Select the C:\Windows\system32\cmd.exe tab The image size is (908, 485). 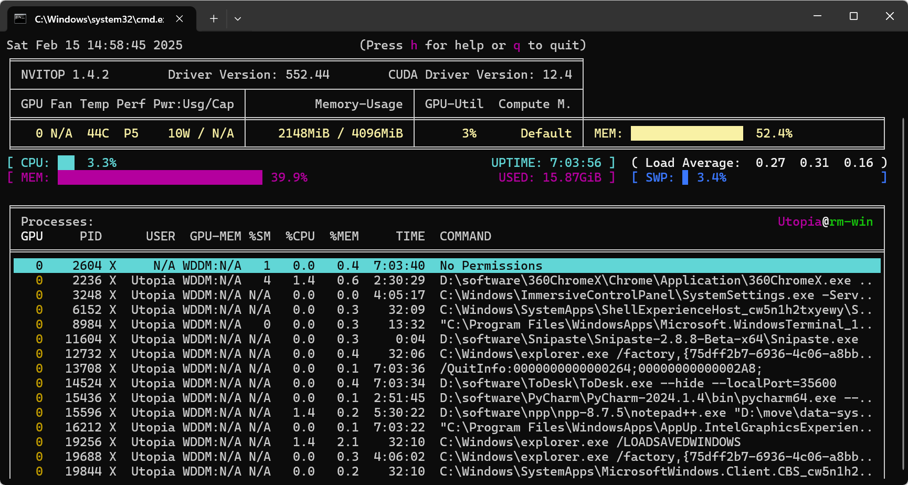point(102,19)
